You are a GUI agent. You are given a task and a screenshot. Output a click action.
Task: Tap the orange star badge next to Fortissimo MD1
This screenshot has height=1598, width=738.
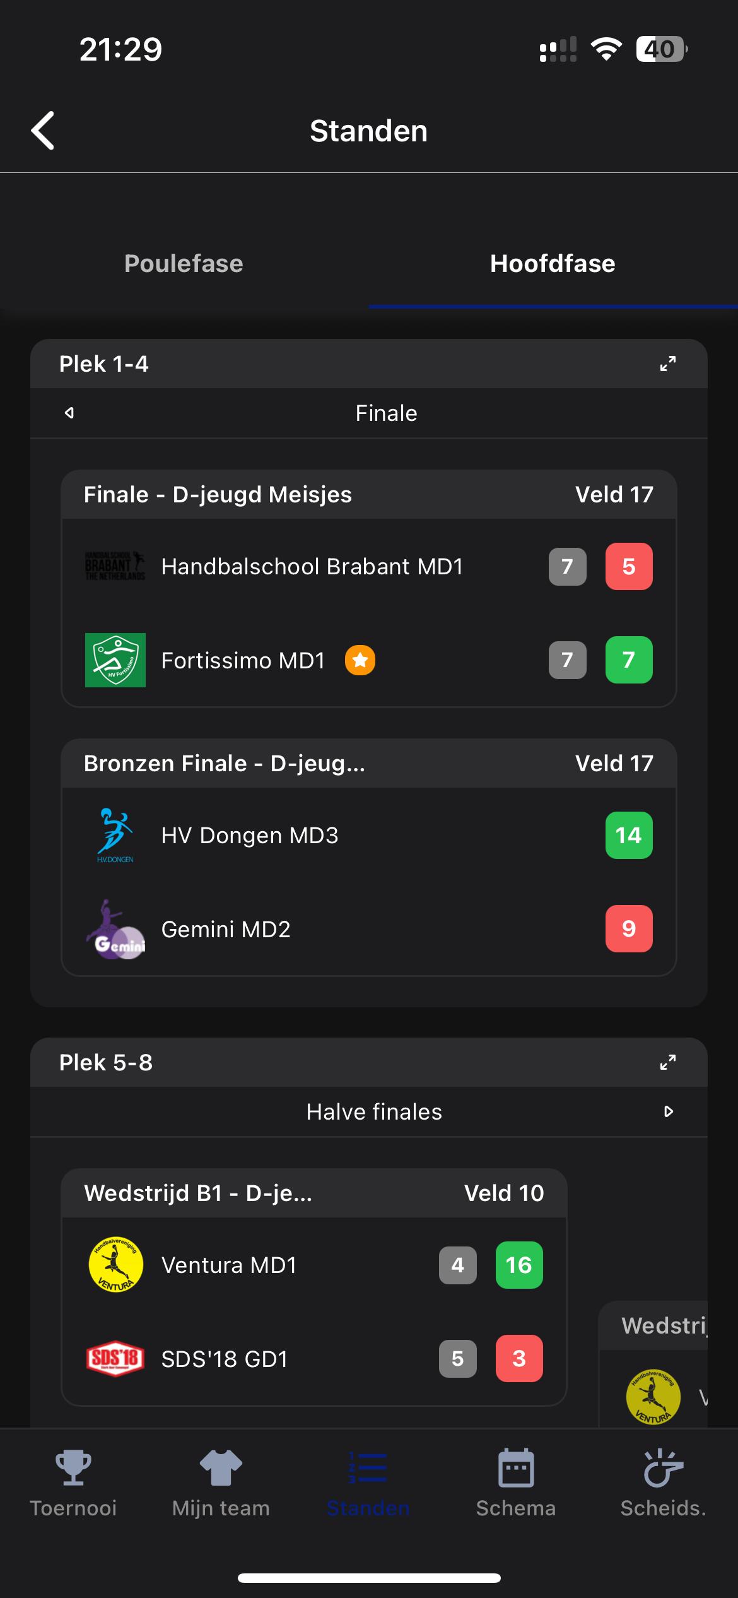(x=360, y=660)
